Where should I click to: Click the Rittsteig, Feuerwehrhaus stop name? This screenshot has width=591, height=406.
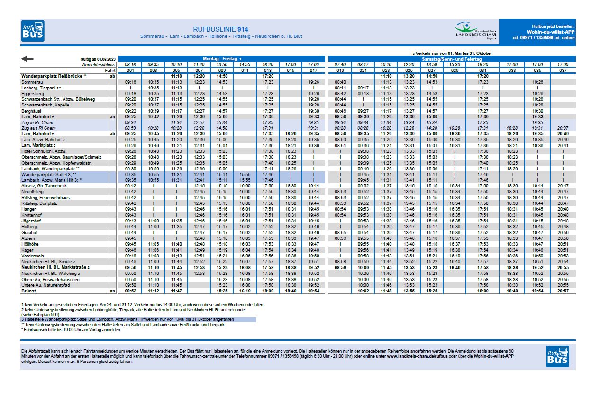click(45, 197)
